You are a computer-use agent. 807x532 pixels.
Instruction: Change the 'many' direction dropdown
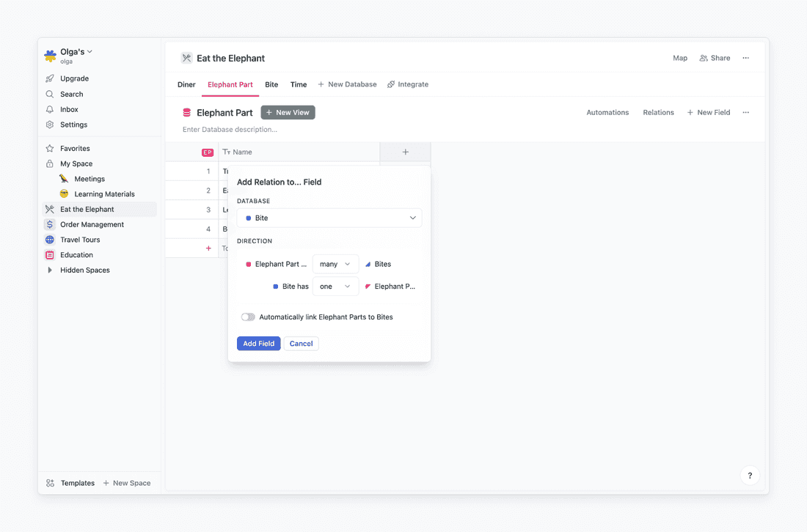point(335,264)
